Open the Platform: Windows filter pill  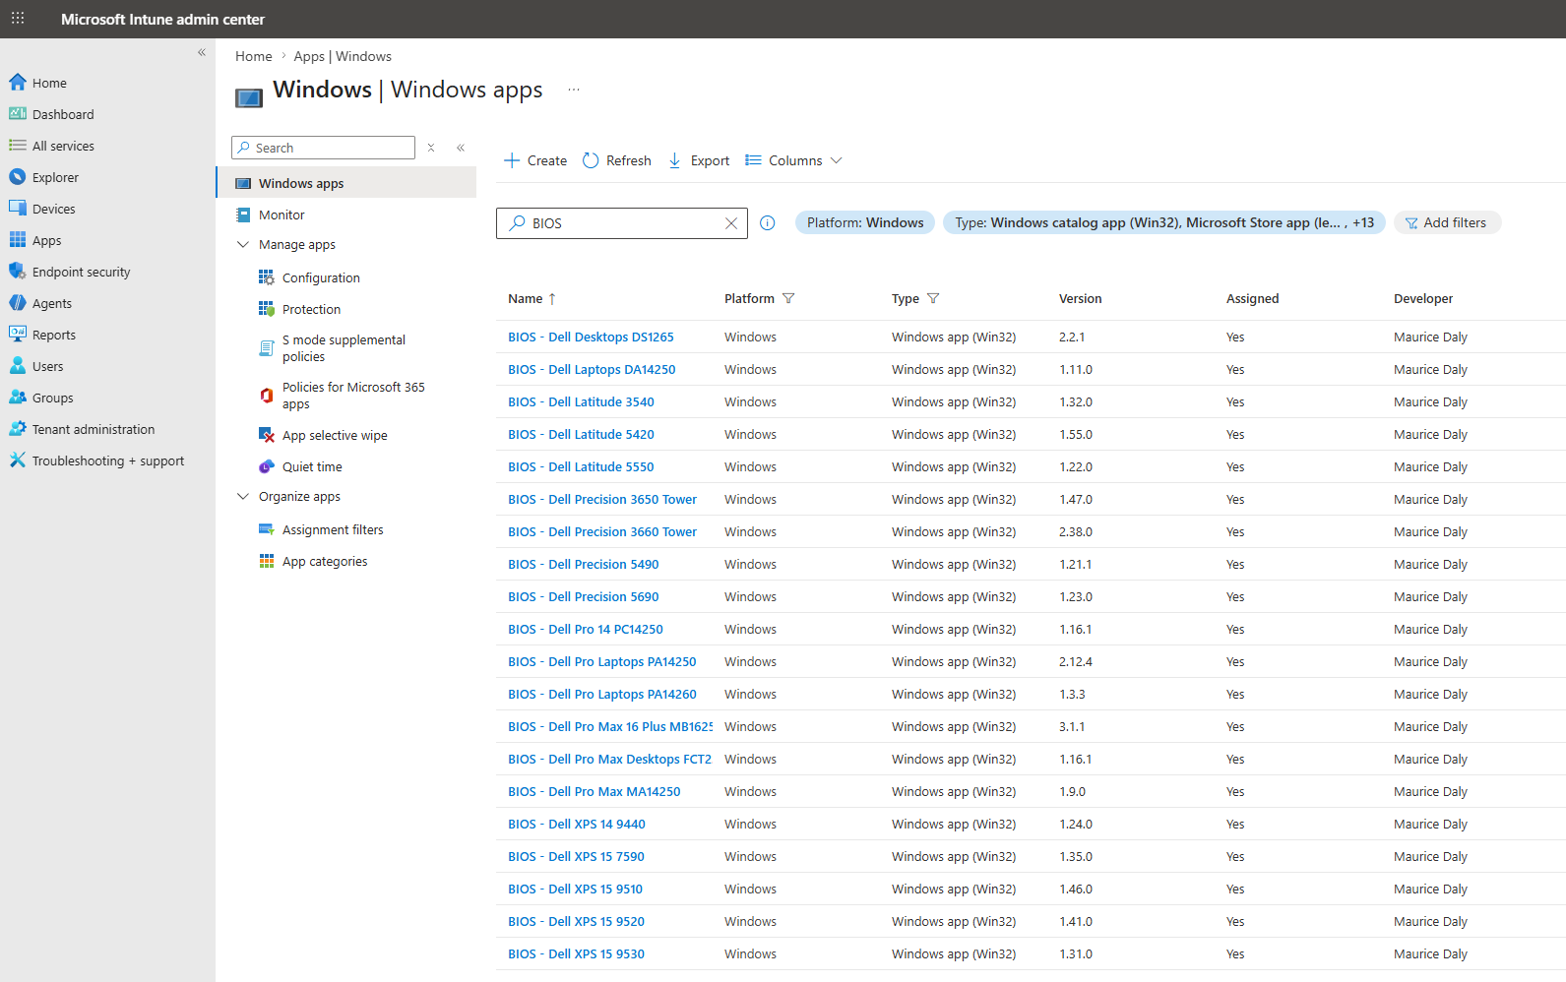pos(865,222)
